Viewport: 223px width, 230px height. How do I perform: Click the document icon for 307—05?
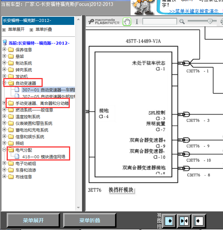[17, 96]
